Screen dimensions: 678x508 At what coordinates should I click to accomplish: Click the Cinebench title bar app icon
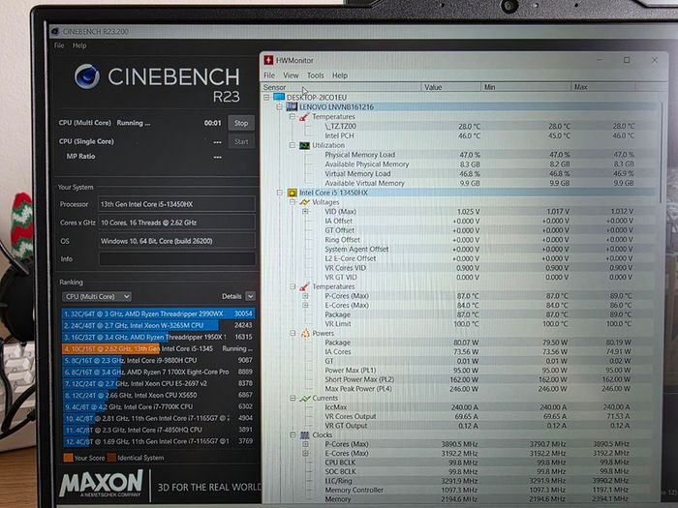point(55,31)
